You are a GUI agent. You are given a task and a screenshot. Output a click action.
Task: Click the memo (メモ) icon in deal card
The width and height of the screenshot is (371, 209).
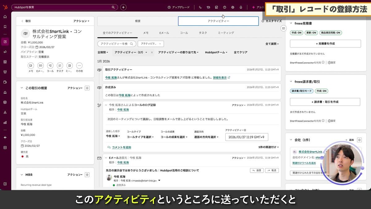31,66
